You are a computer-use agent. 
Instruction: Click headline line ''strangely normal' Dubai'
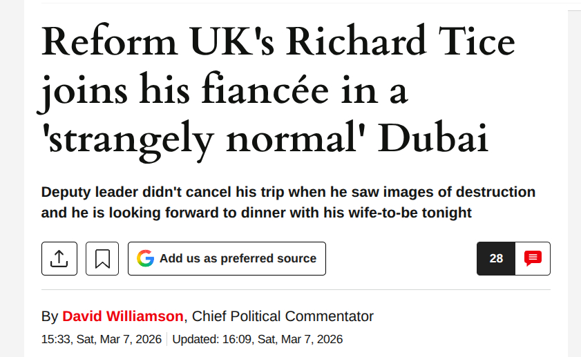265,139
